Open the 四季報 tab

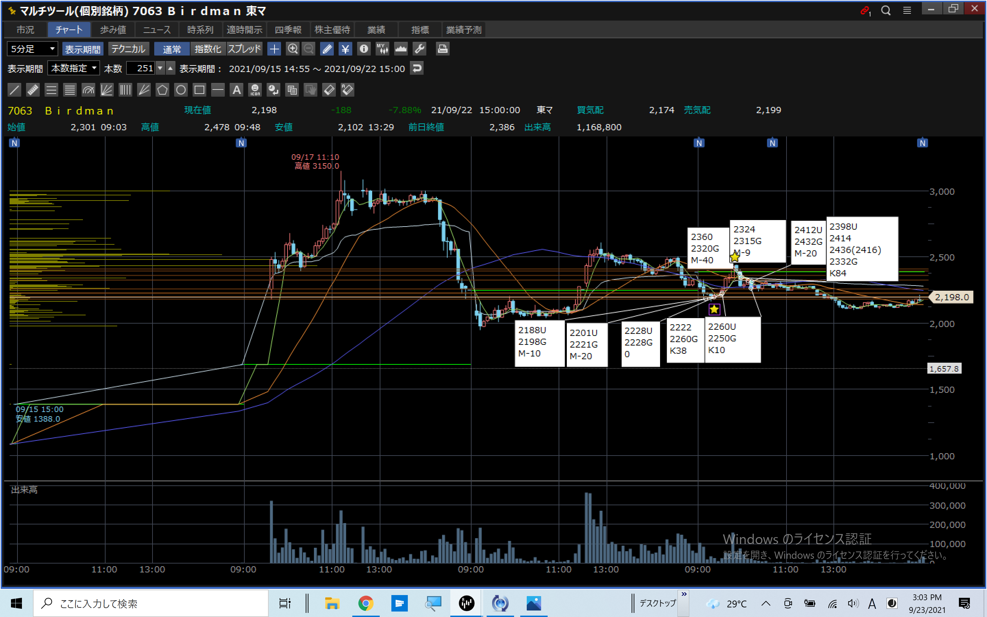[x=288, y=30]
